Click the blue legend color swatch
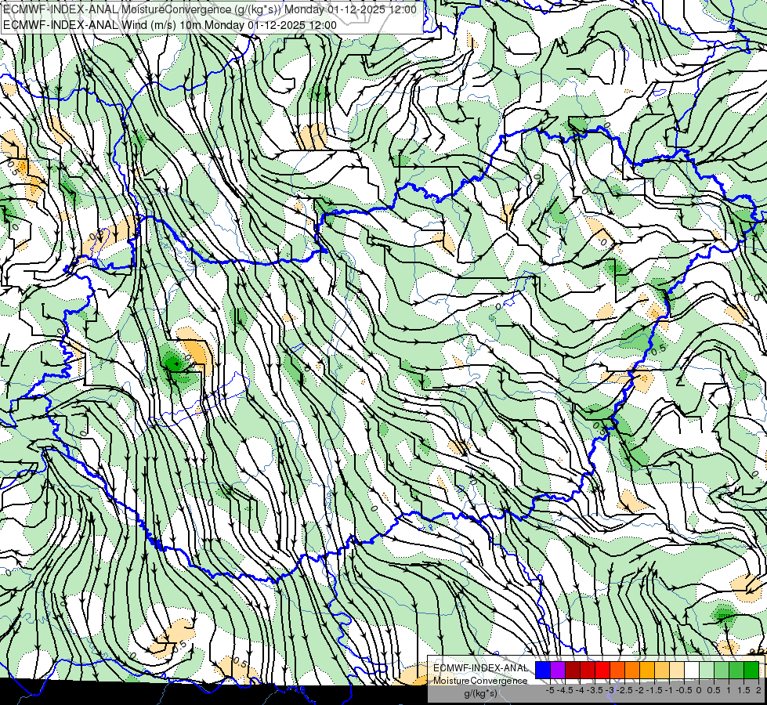This screenshot has width=767, height=705. click(543, 670)
